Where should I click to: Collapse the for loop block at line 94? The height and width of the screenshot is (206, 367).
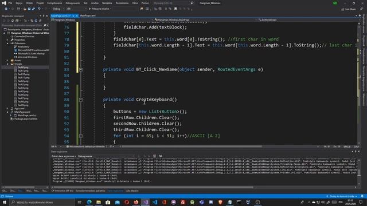point(81,136)
